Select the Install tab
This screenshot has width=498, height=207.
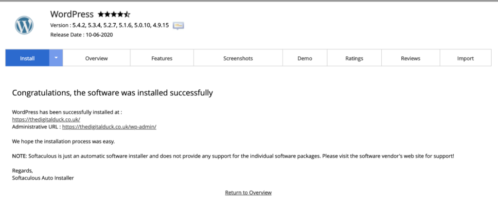27,58
